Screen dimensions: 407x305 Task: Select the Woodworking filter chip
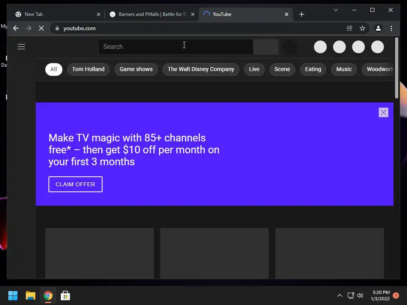[378, 69]
